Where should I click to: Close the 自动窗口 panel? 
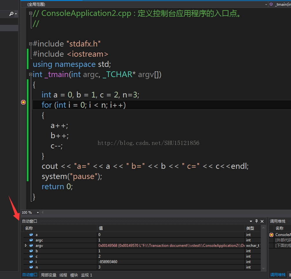pos(262,221)
